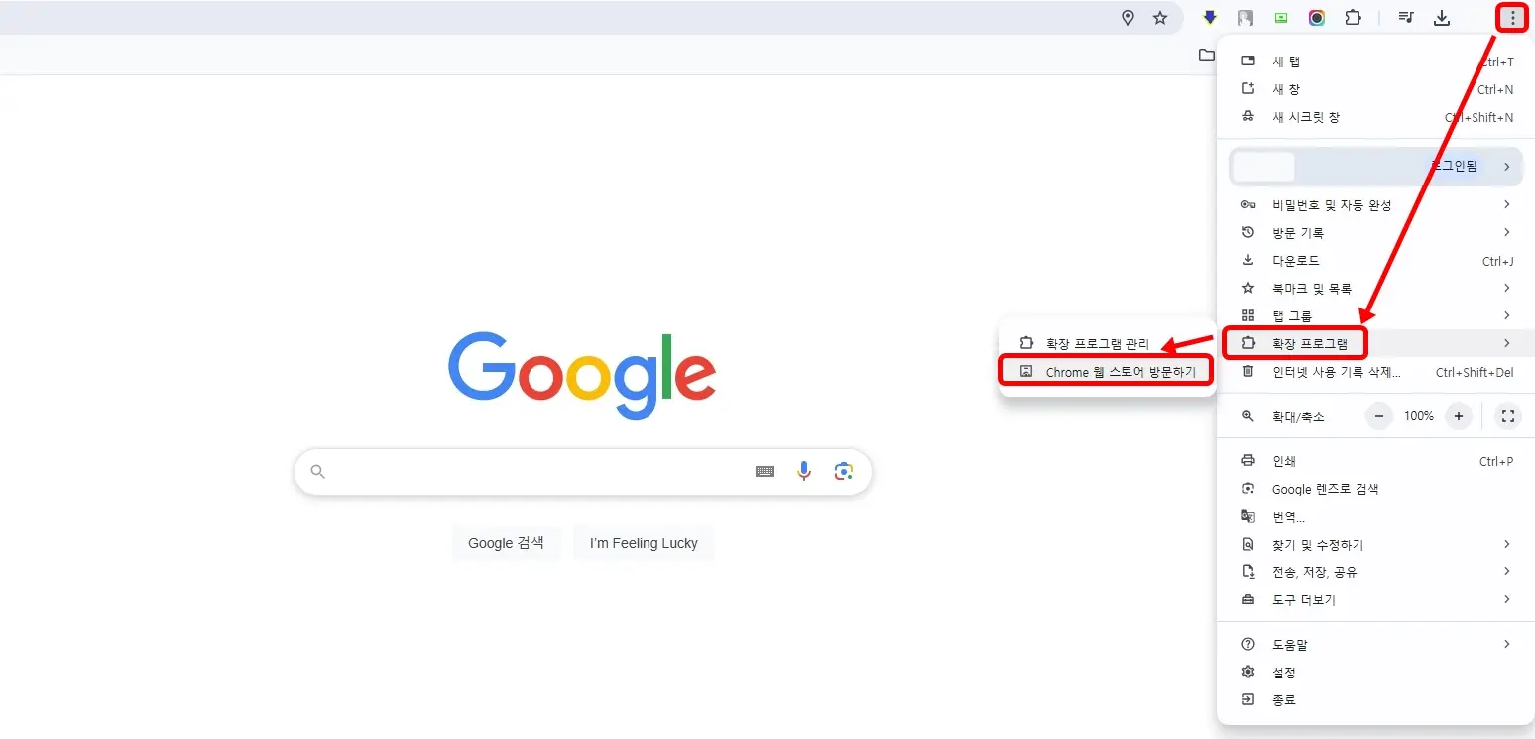
Task: Start voice search with the microphone icon
Action: pos(804,471)
